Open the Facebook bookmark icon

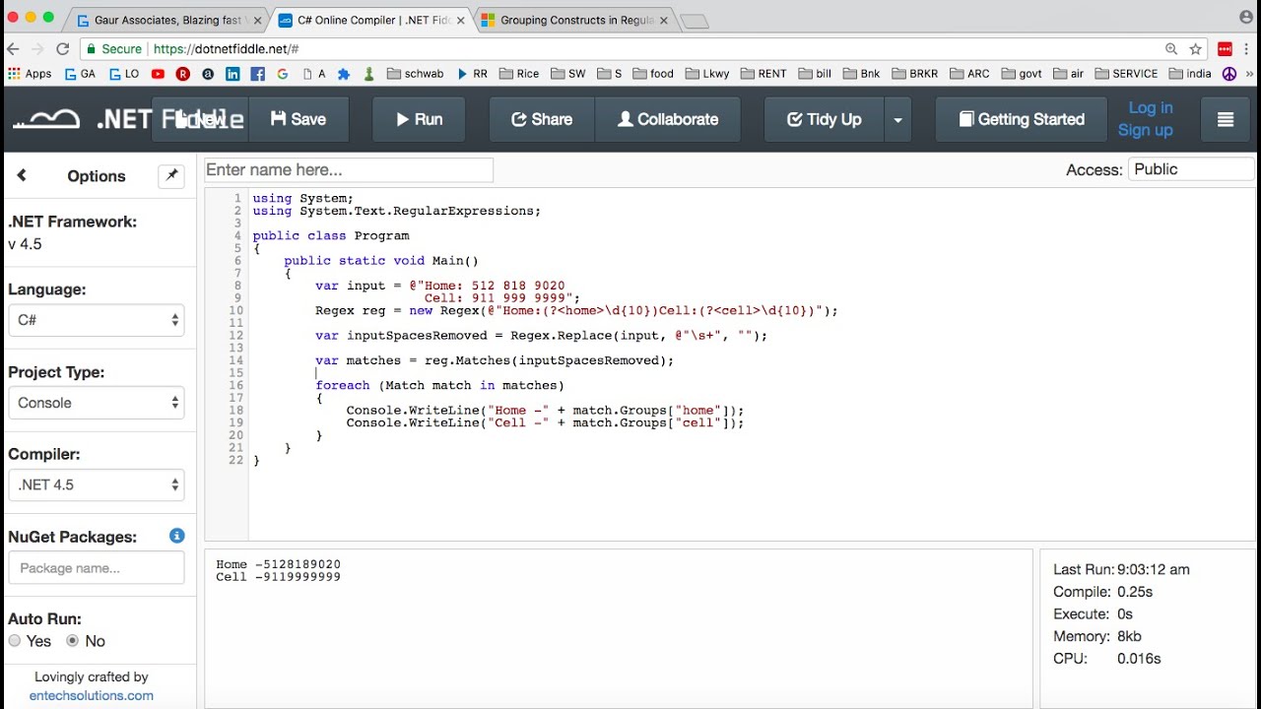coord(258,74)
